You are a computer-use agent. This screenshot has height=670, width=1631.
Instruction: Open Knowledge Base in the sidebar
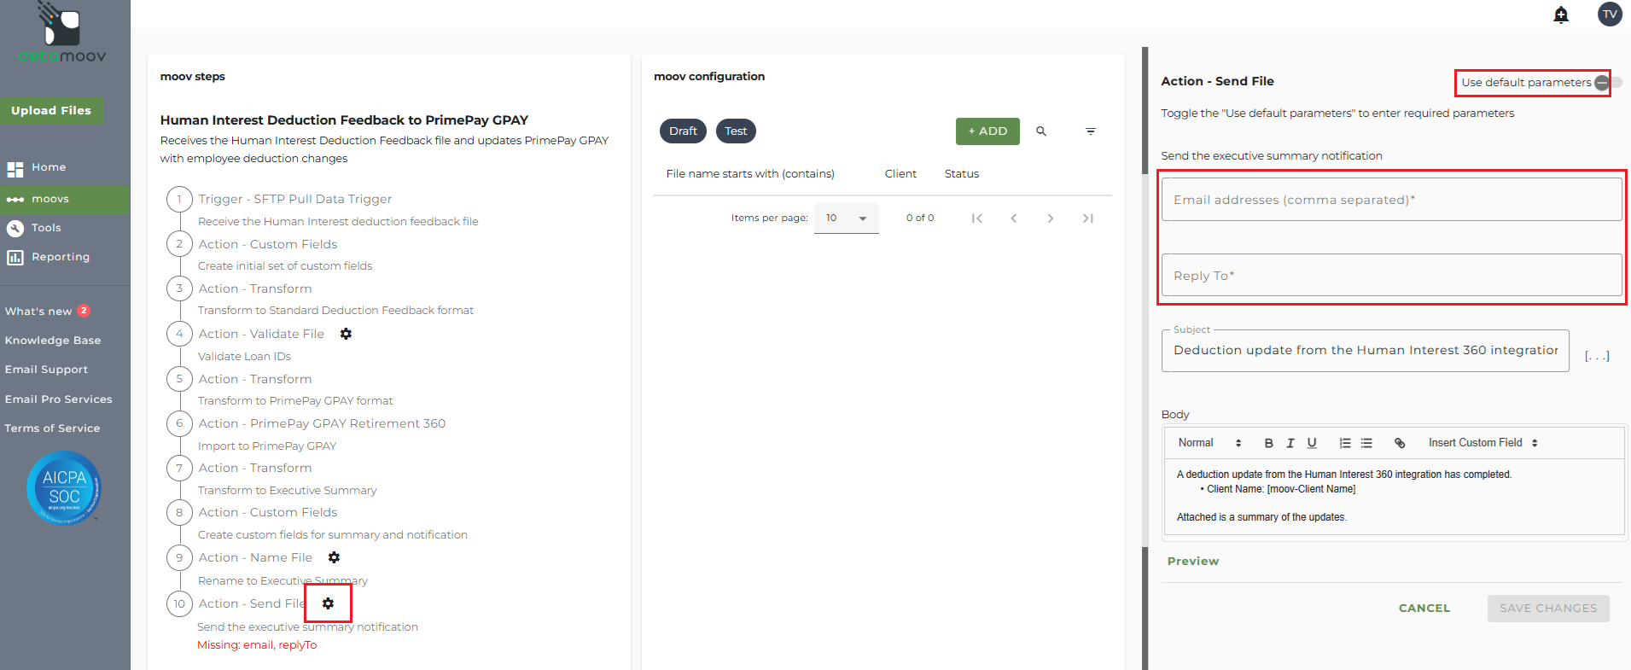53,341
